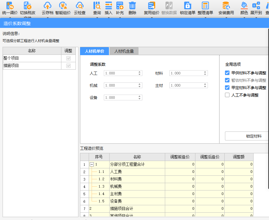This screenshot has height=220, width=269.
Task: Select the 整个项目 row
Action: coord(39,58)
